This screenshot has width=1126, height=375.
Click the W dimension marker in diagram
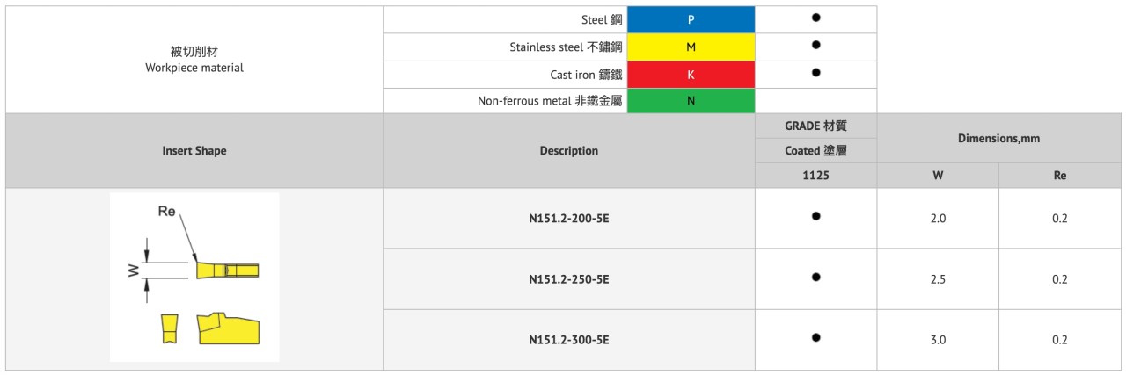132,270
